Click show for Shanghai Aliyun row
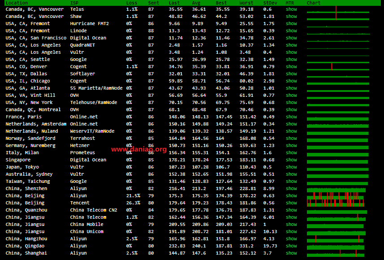This screenshot has height=260, width=384. (x=291, y=253)
